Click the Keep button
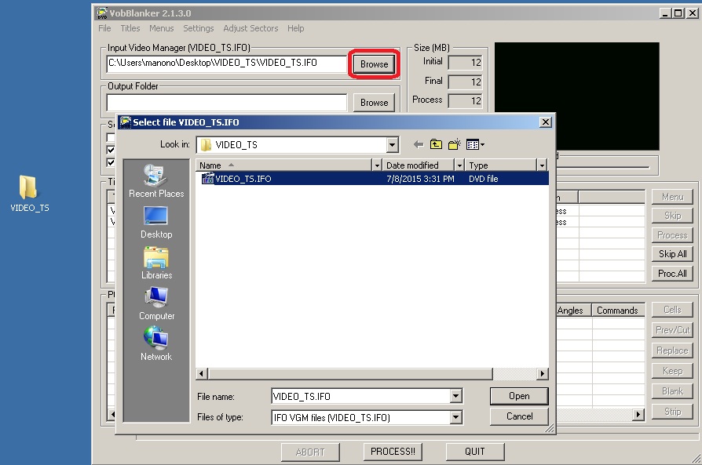 [x=672, y=371]
